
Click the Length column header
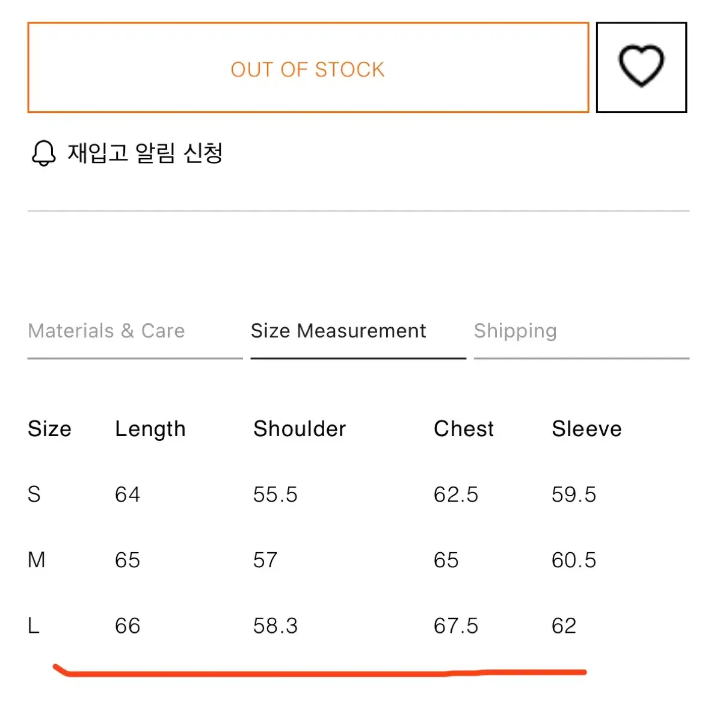150,429
